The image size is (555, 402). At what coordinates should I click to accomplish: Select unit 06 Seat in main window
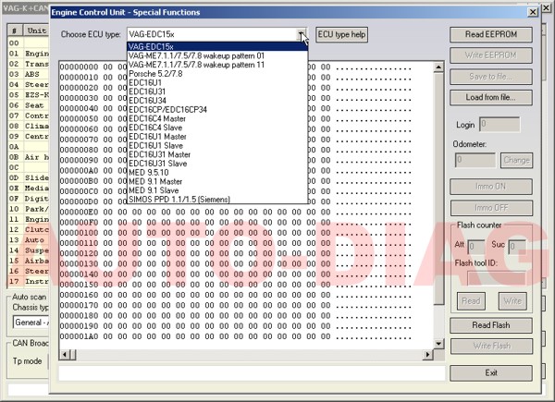28,105
